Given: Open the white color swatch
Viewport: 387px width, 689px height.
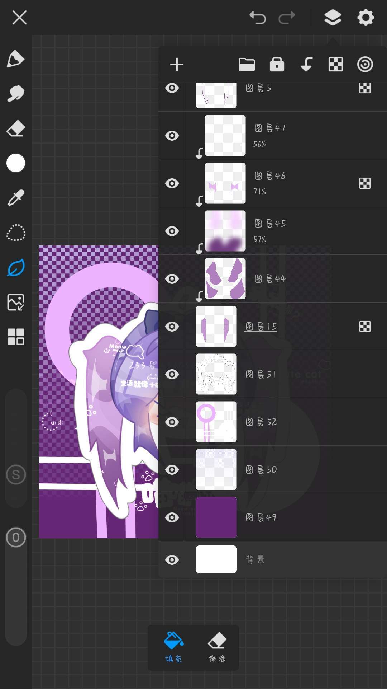Looking at the screenshot, I should 16,163.
